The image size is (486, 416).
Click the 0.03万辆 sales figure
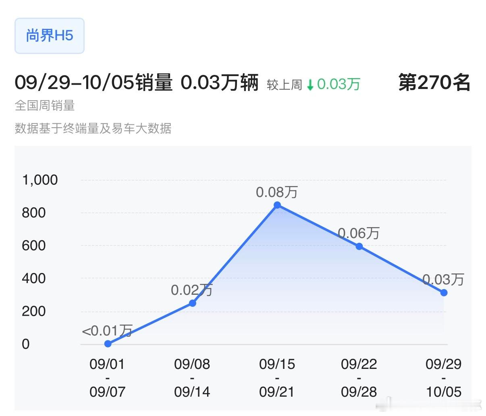point(221,83)
